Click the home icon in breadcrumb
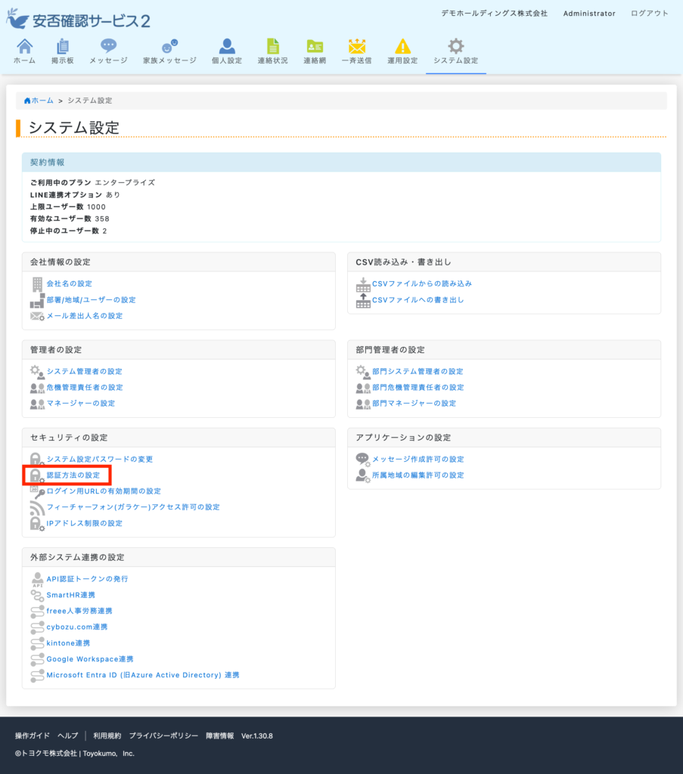 pos(27,101)
